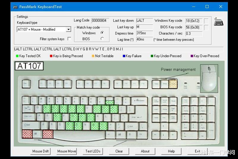Click the Backspace key on the keyboard image
Viewport: 238px width, 159px height.
pos(139,101)
